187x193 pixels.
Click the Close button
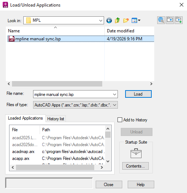109,185
